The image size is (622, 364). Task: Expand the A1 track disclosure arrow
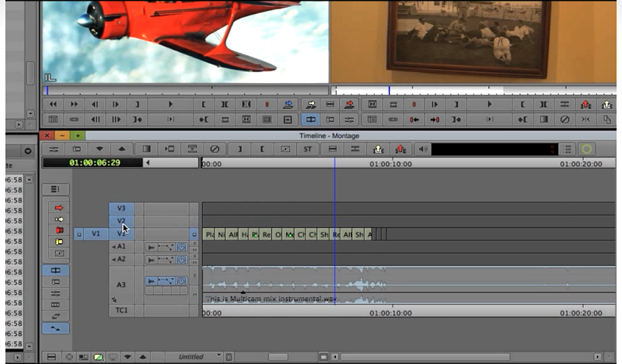114,247
